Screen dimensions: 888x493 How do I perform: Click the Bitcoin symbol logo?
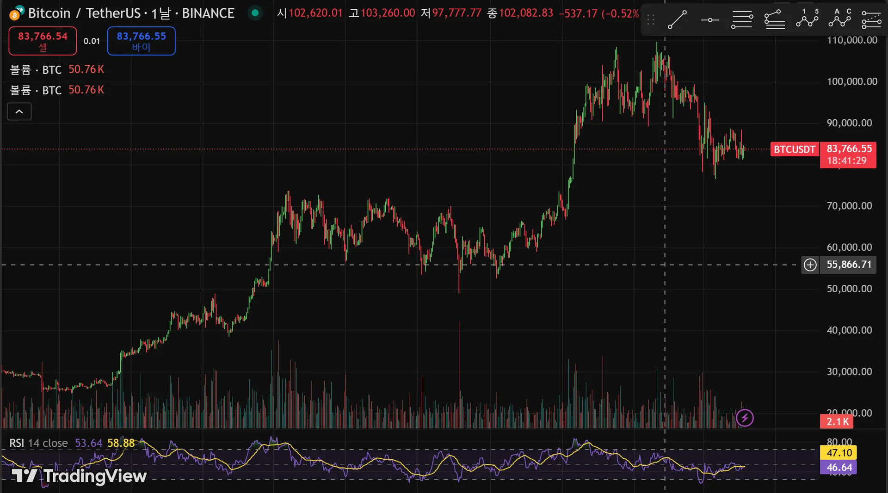[x=17, y=13]
